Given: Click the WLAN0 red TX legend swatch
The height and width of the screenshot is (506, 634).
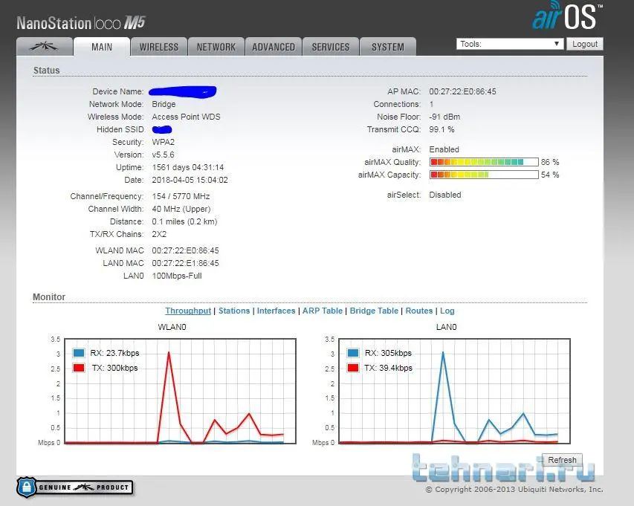Looking at the screenshot, I should click(79, 368).
